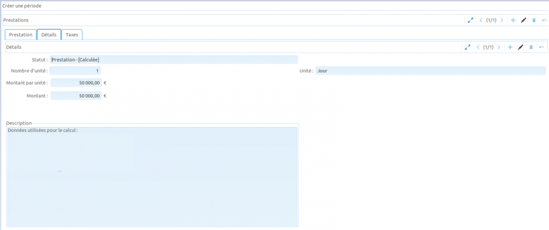Go to previous record in Prestations

point(481,20)
